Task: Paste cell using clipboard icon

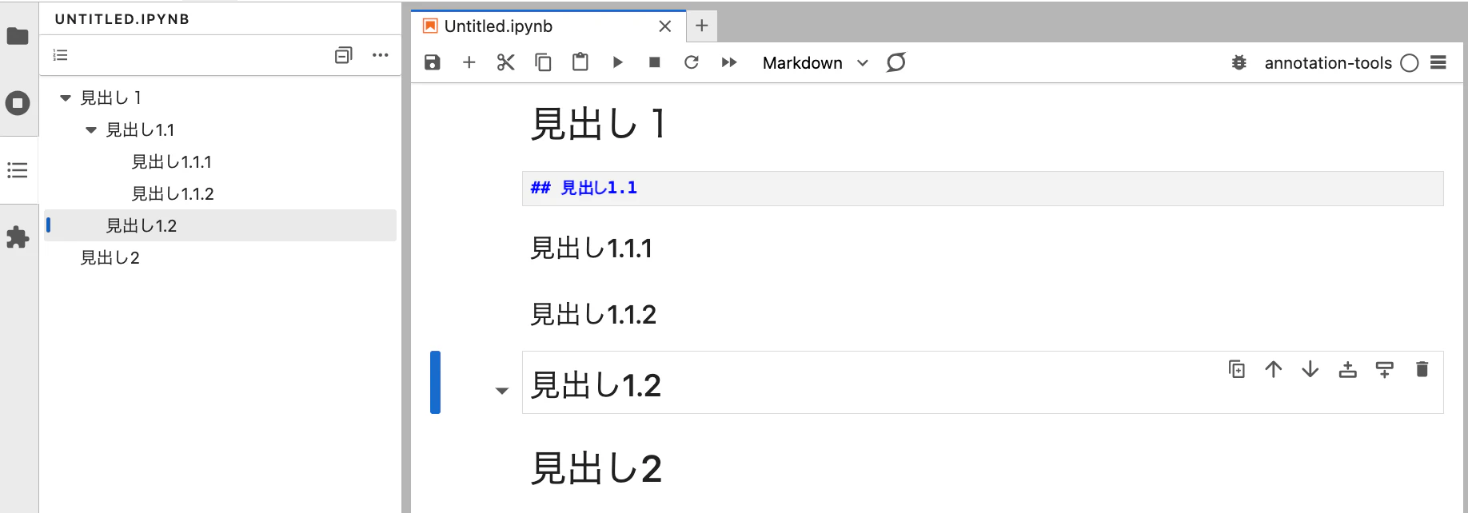Action: (580, 62)
